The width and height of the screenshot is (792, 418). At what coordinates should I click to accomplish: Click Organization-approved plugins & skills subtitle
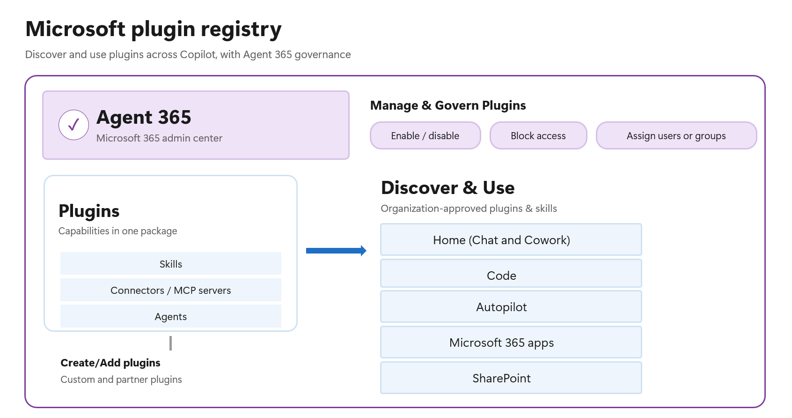pos(469,209)
